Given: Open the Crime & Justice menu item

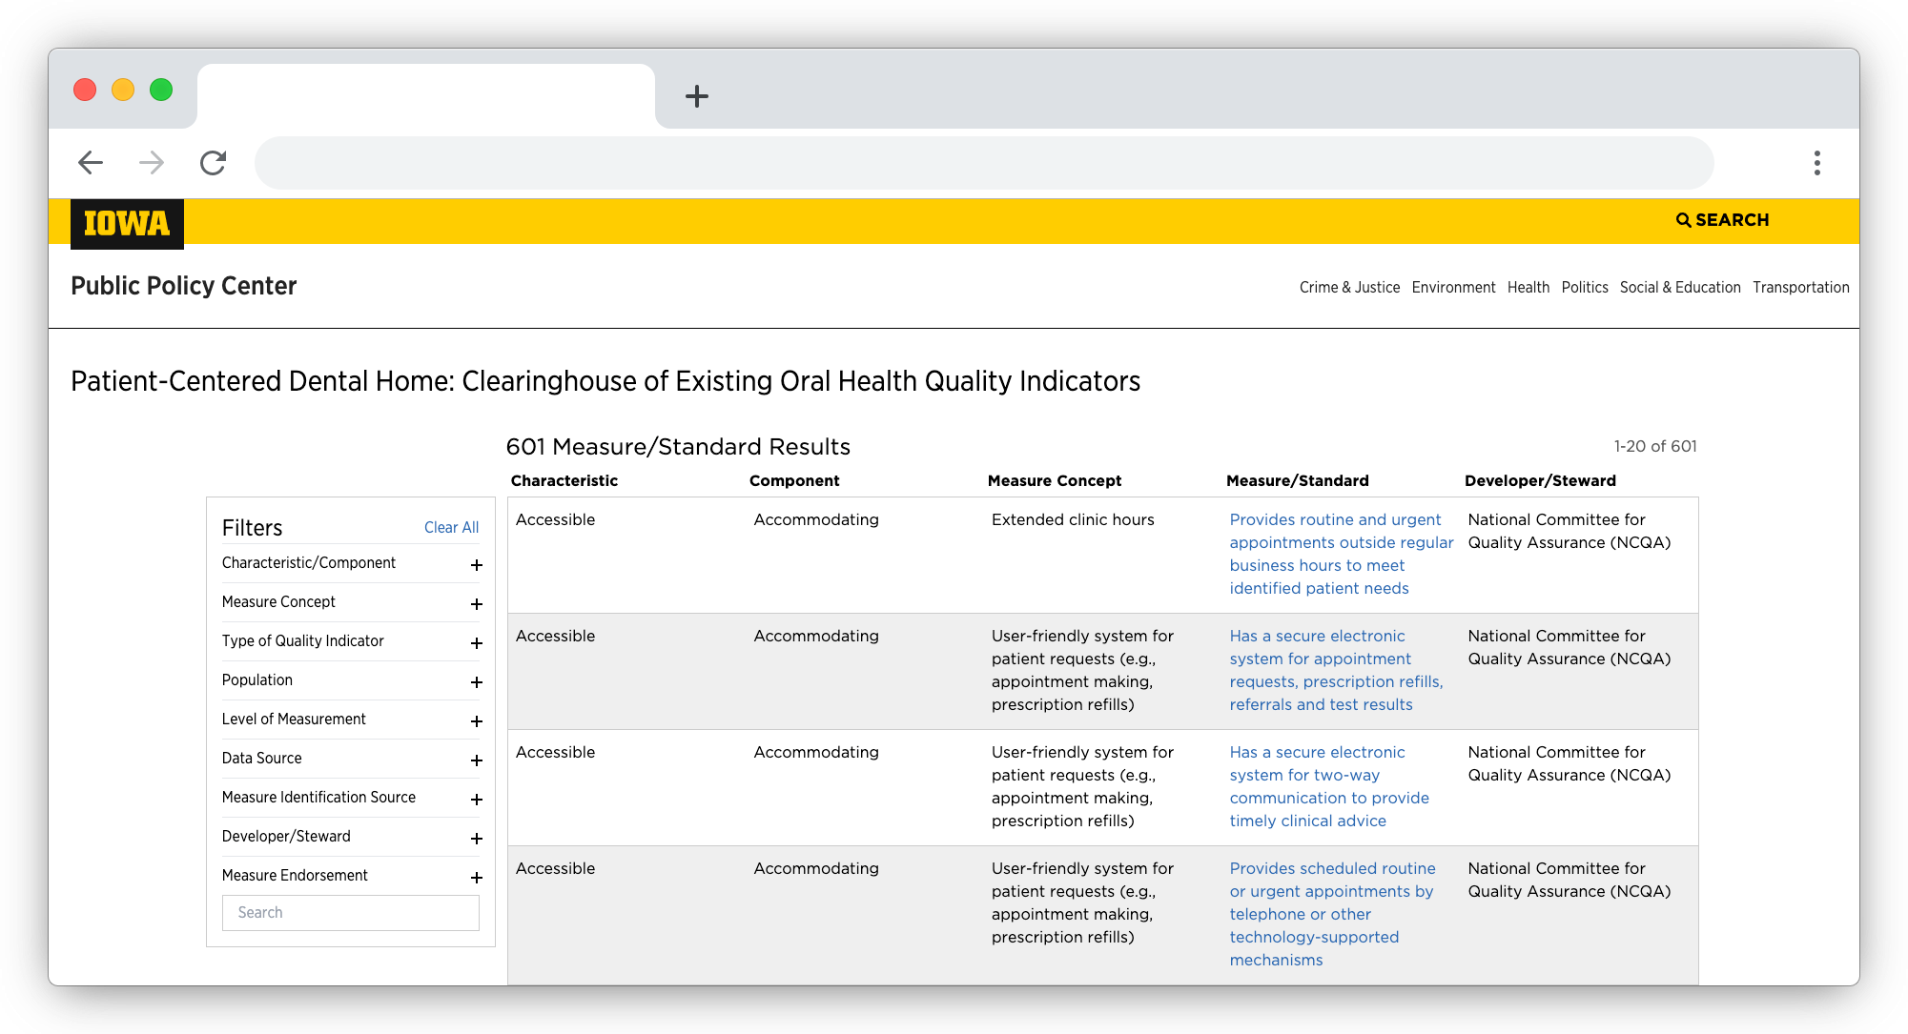Looking at the screenshot, I should tap(1349, 288).
